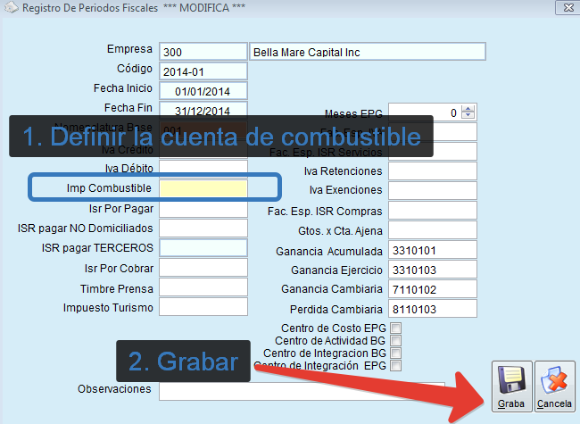Focus the Código field with 2014-01
The height and width of the screenshot is (424, 580).
203,71
